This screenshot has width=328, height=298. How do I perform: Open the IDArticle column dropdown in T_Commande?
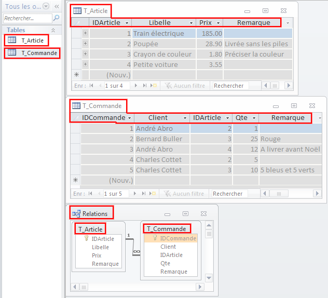click(227, 118)
